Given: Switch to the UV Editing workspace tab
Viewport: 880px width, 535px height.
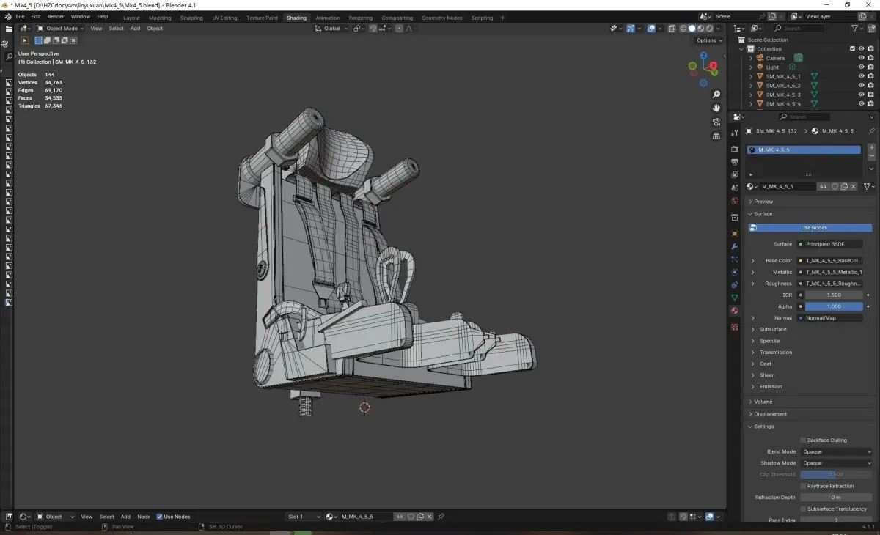Looking at the screenshot, I should (224, 18).
